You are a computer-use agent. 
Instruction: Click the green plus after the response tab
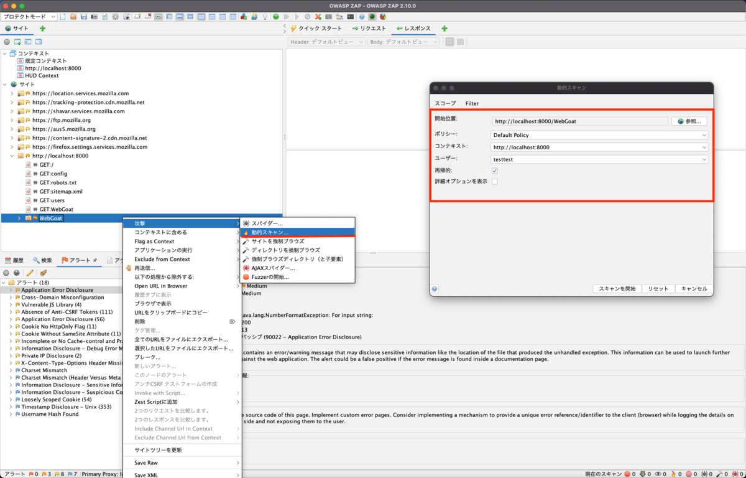444,29
